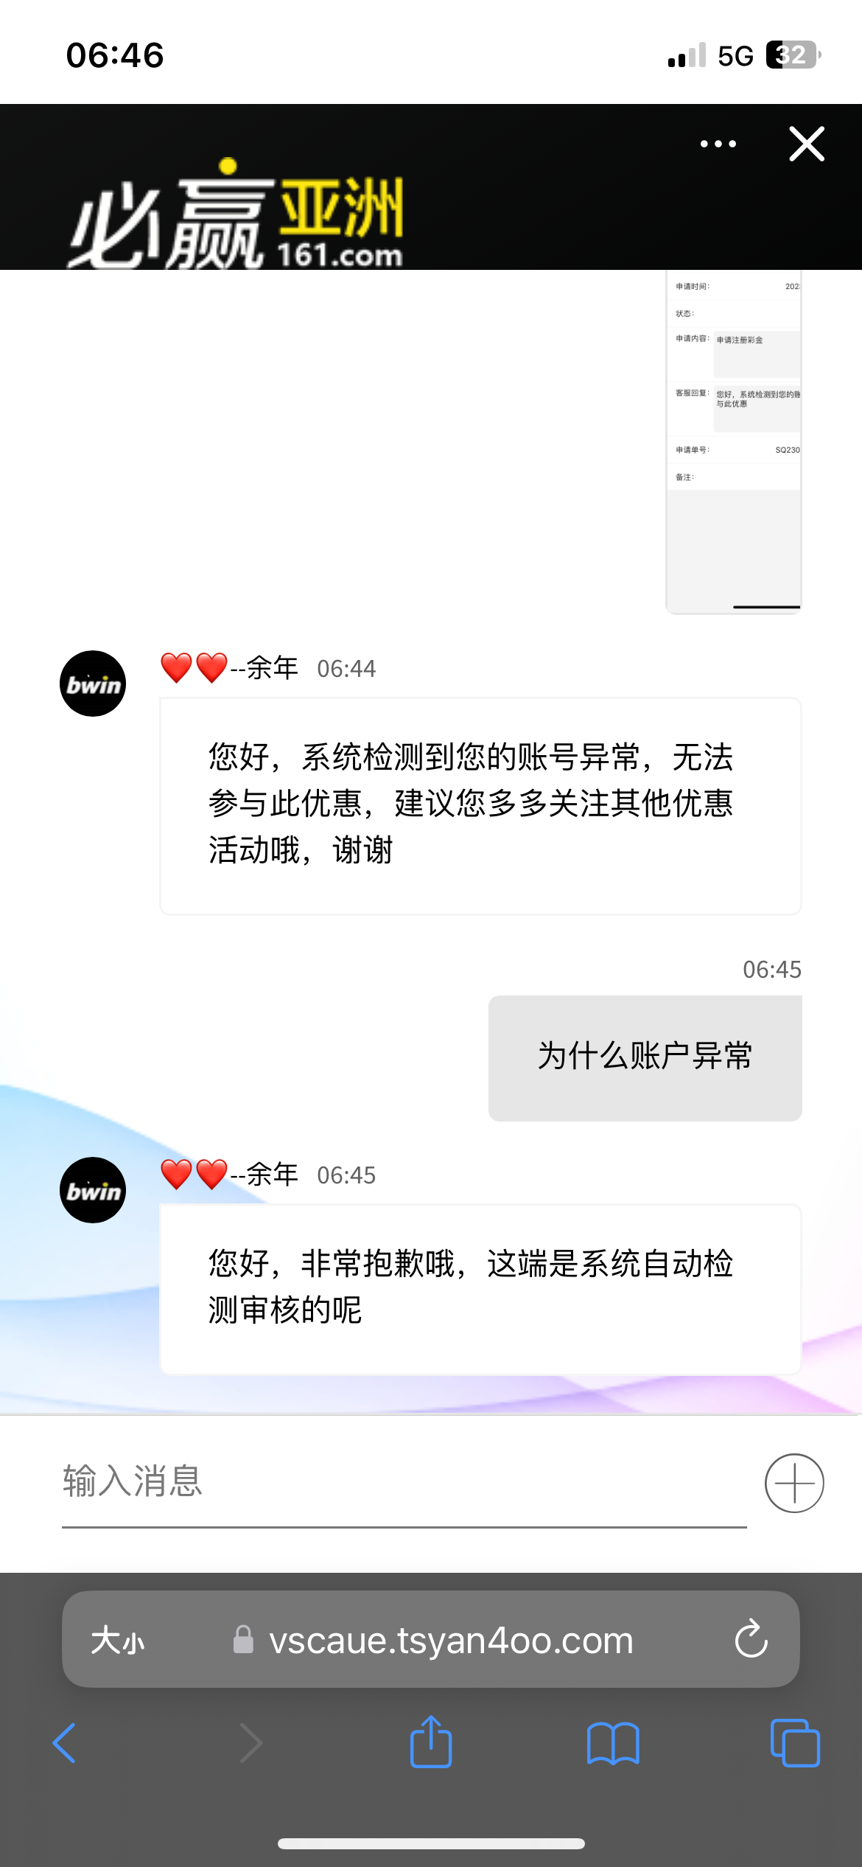Open the three-dot more options menu

[x=718, y=144]
